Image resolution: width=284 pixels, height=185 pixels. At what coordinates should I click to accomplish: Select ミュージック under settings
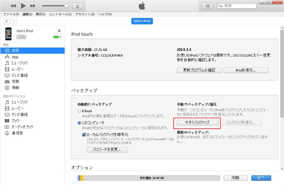click(x=32, y=63)
